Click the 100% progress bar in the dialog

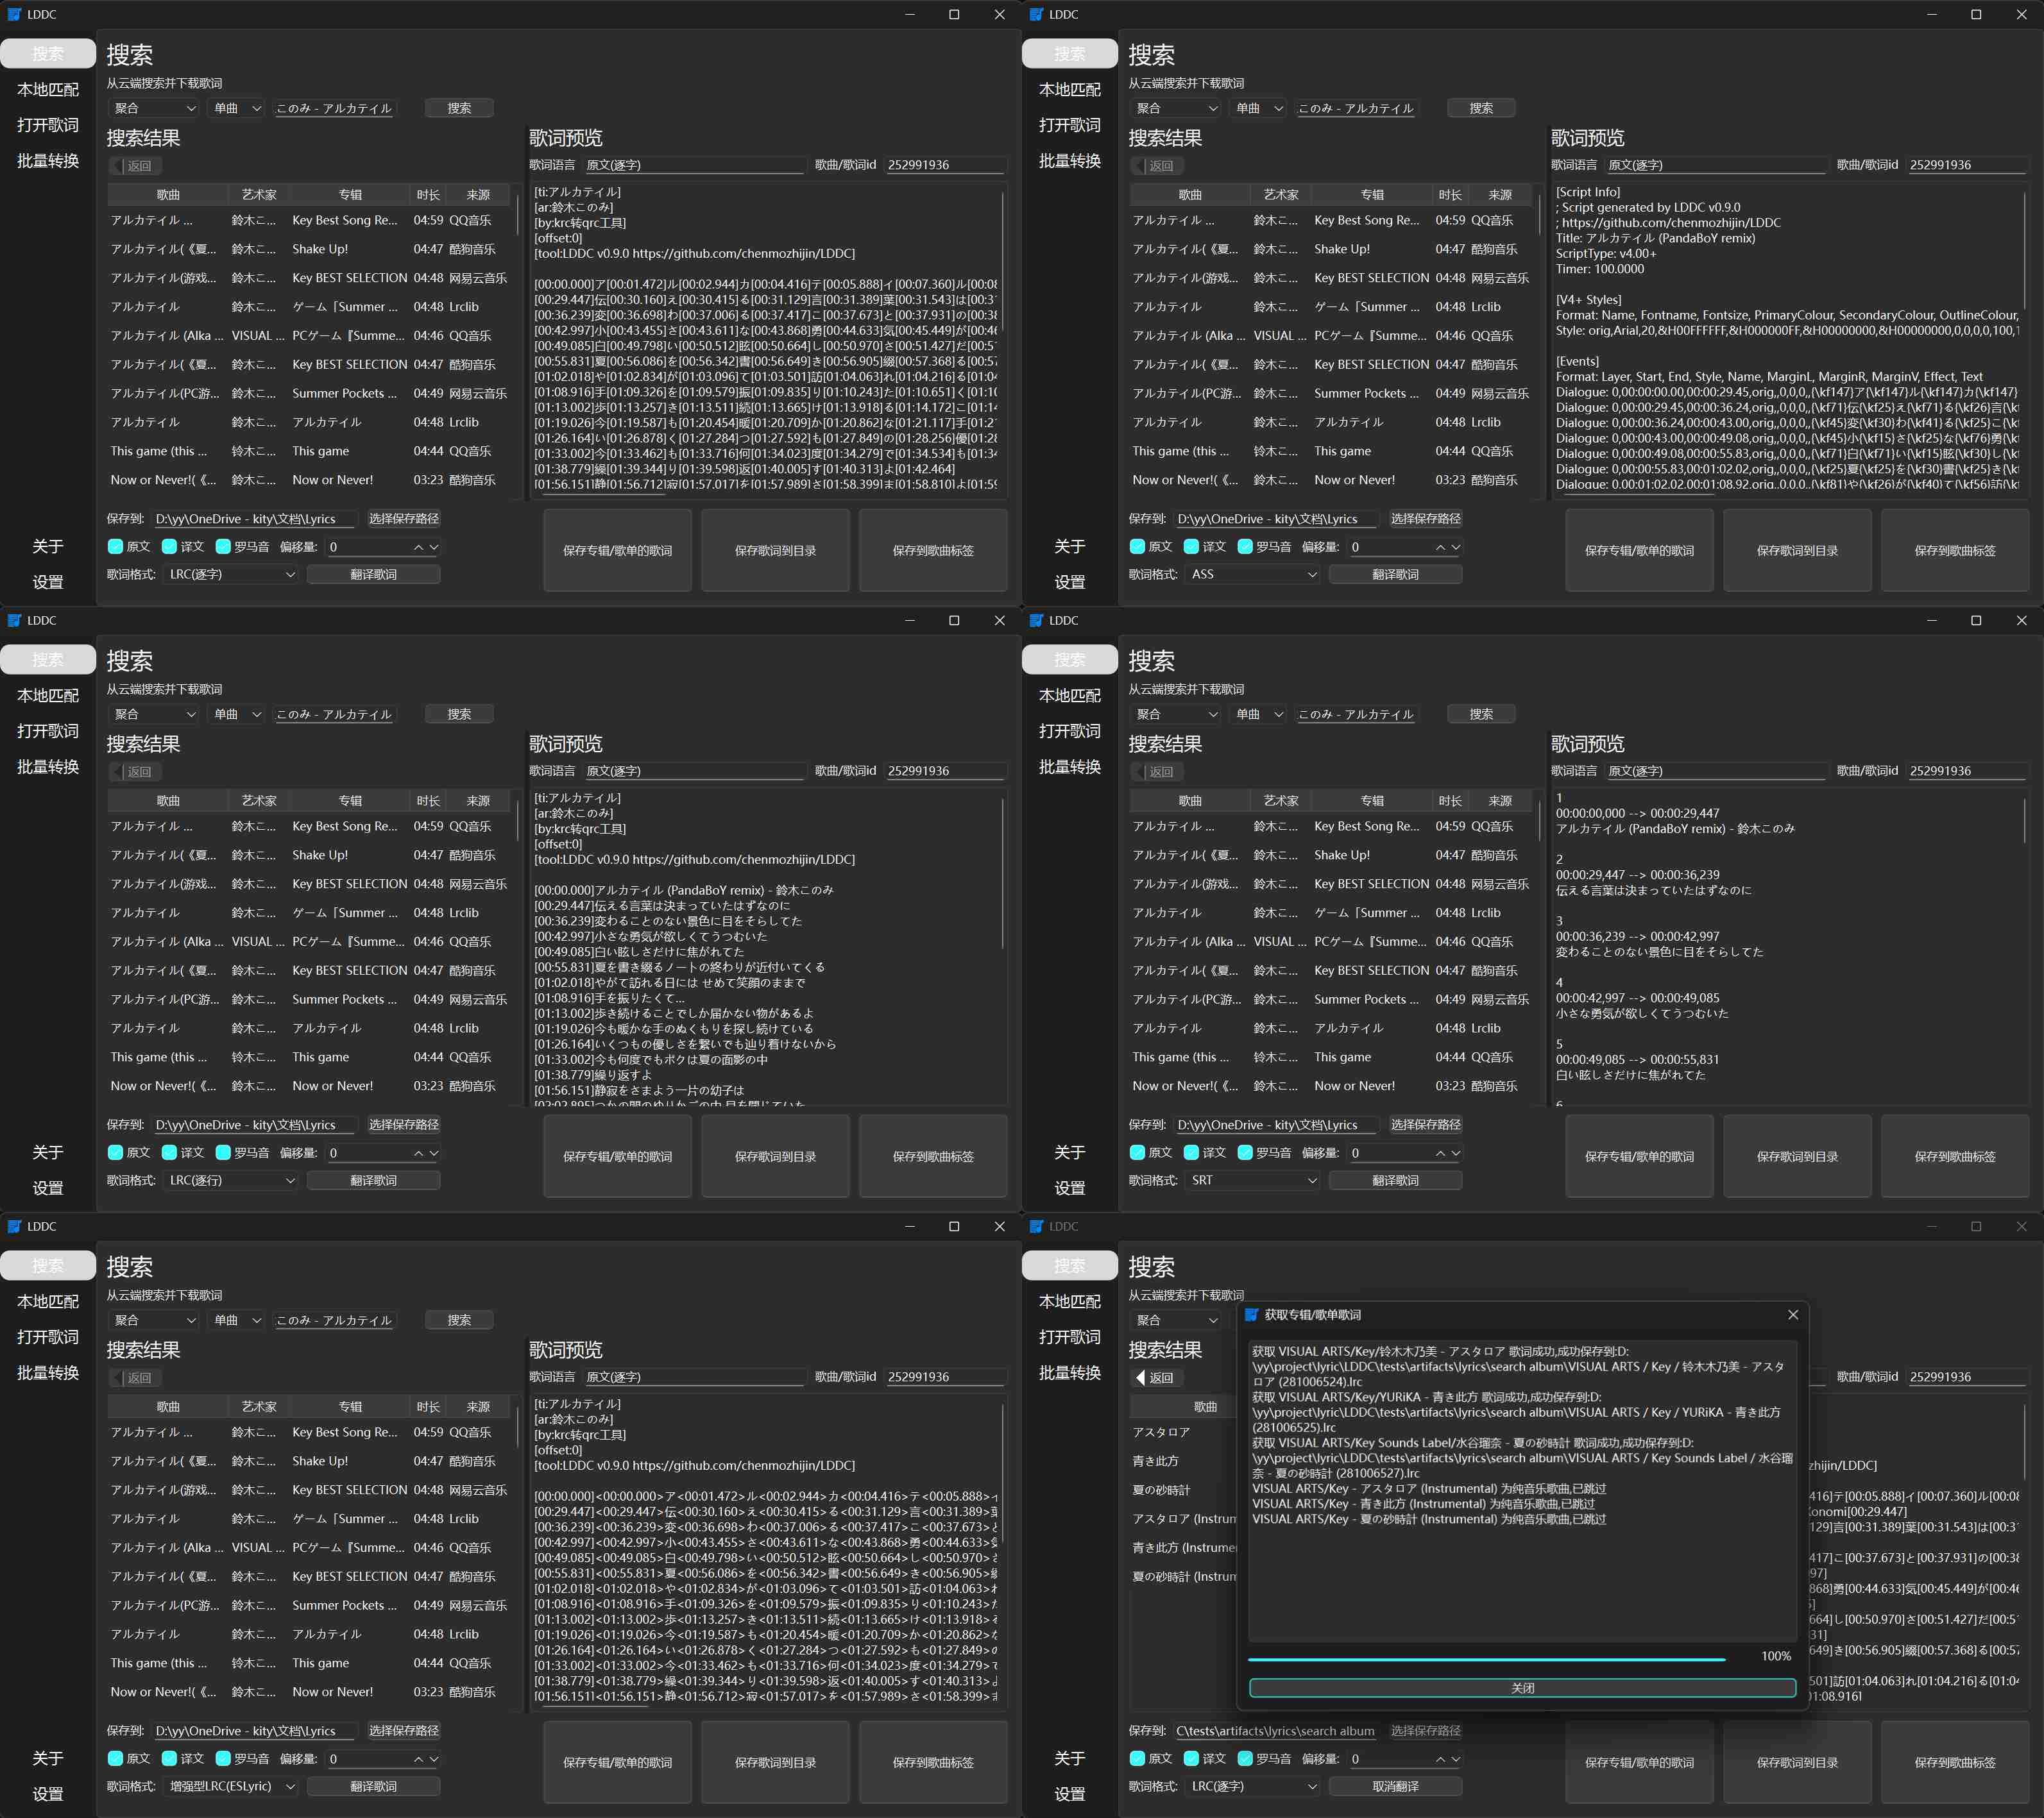pyautogui.click(x=1486, y=1659)
